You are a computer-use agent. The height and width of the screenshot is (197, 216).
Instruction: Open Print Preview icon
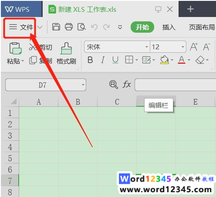[x=81, y=27]
